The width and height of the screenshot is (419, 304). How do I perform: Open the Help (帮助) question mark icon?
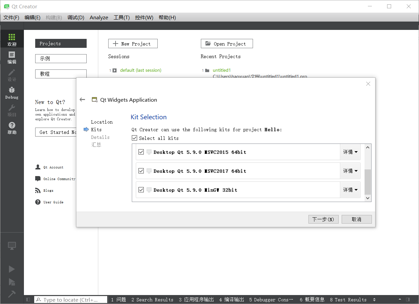(12, 128)
